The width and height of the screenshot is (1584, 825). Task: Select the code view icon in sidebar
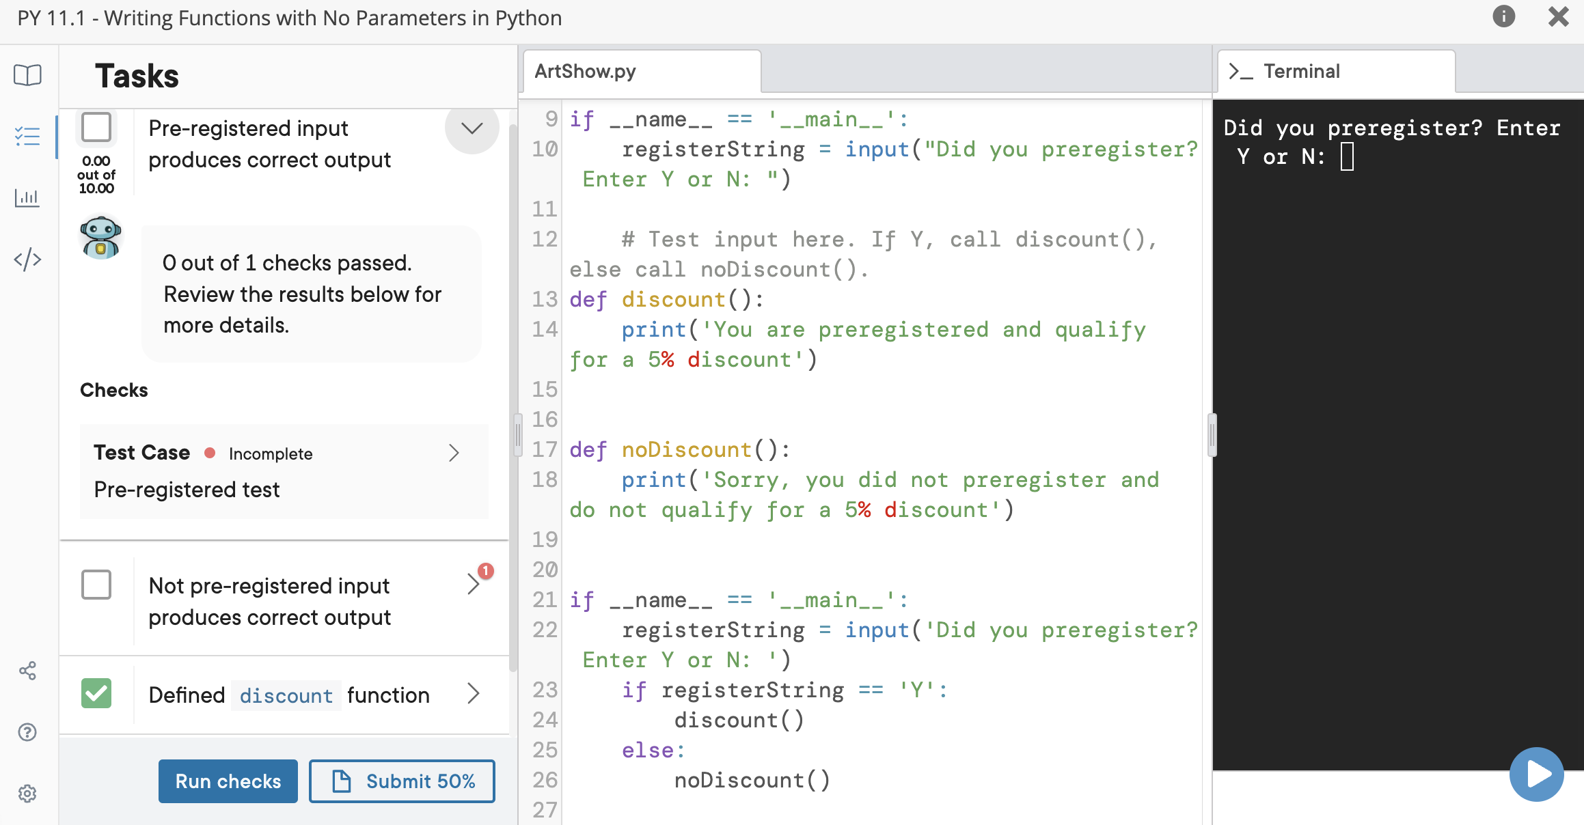[x=27, y=260]
